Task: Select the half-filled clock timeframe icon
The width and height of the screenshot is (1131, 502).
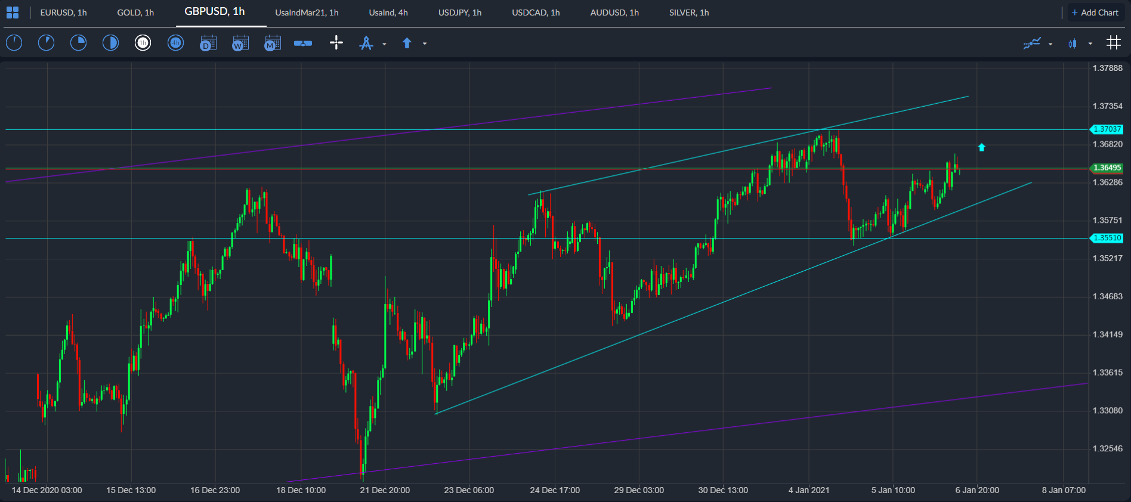Action: (x=110, y=43)
